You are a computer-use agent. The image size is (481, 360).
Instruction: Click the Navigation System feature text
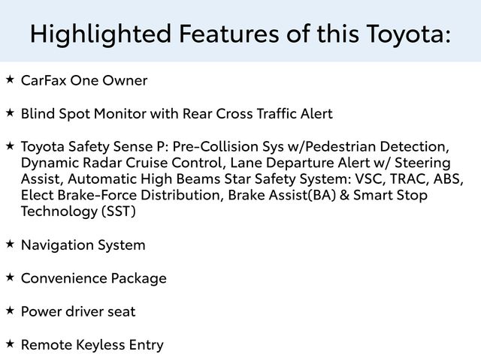[x=83, y=245]
